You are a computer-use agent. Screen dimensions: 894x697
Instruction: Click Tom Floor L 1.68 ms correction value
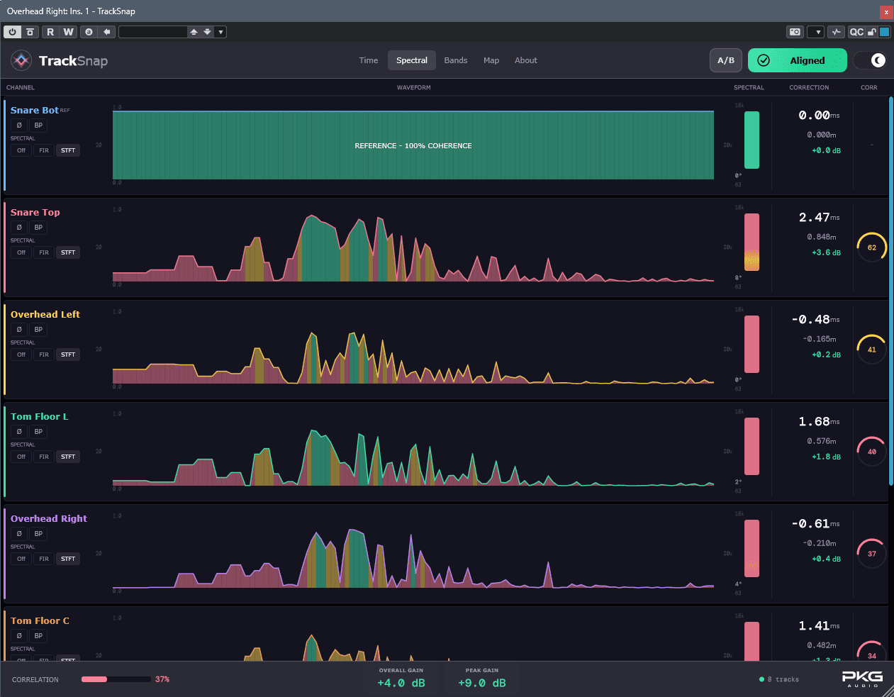click(819, 422)
